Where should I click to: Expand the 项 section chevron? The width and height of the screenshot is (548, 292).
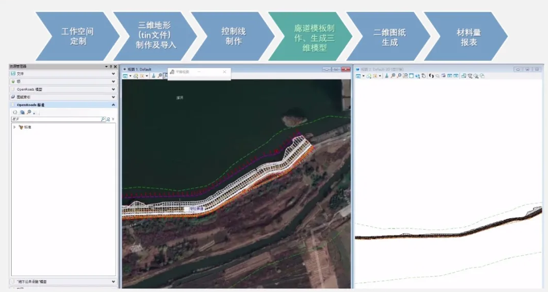pyautogui.click(x=113, y=81)
